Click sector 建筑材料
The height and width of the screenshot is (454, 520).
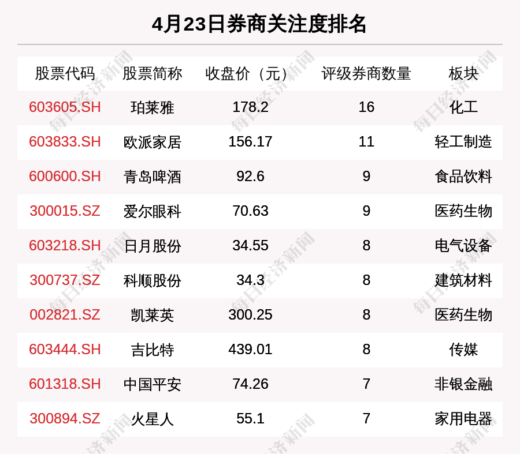(463, 280)
